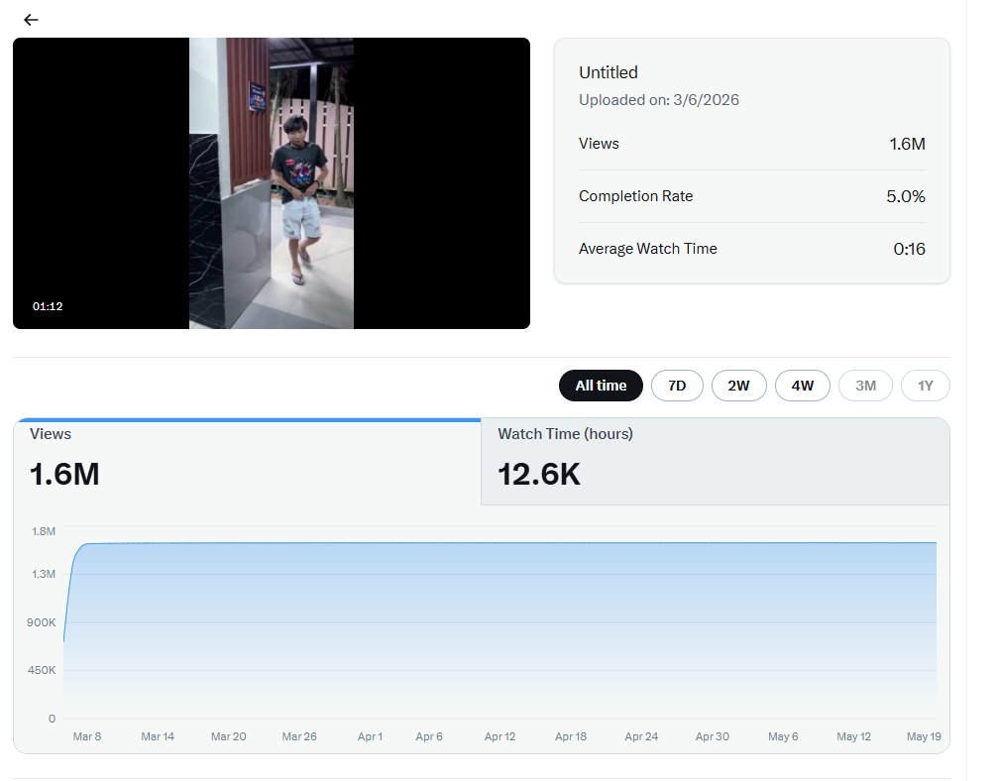
Task: Click the Mar 14 axis label
Action: point(158,736)
